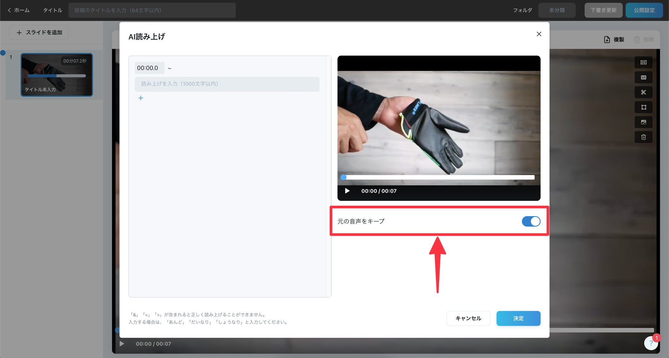Open the help question mark bubble
This screenshot has height=358, width=669.
click(x=651, y=343)
